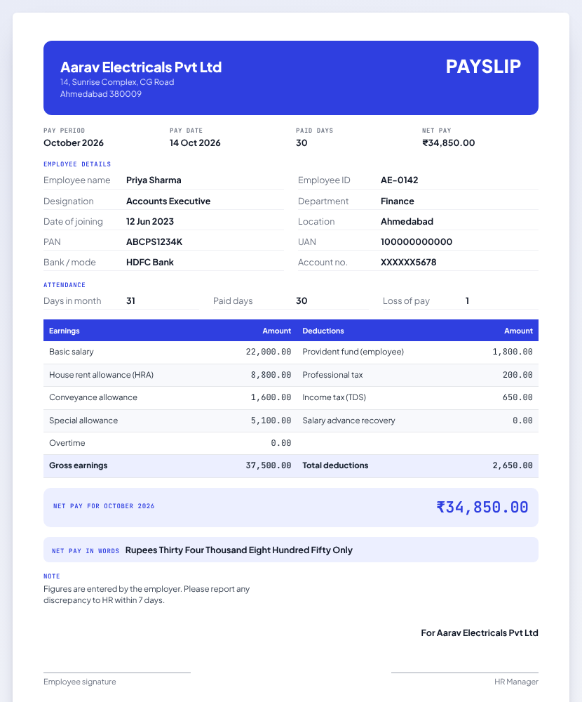This screenshot has width=582, height=702.
Task: Click the pay period value October 2026
Action: [x=74, y=143]
